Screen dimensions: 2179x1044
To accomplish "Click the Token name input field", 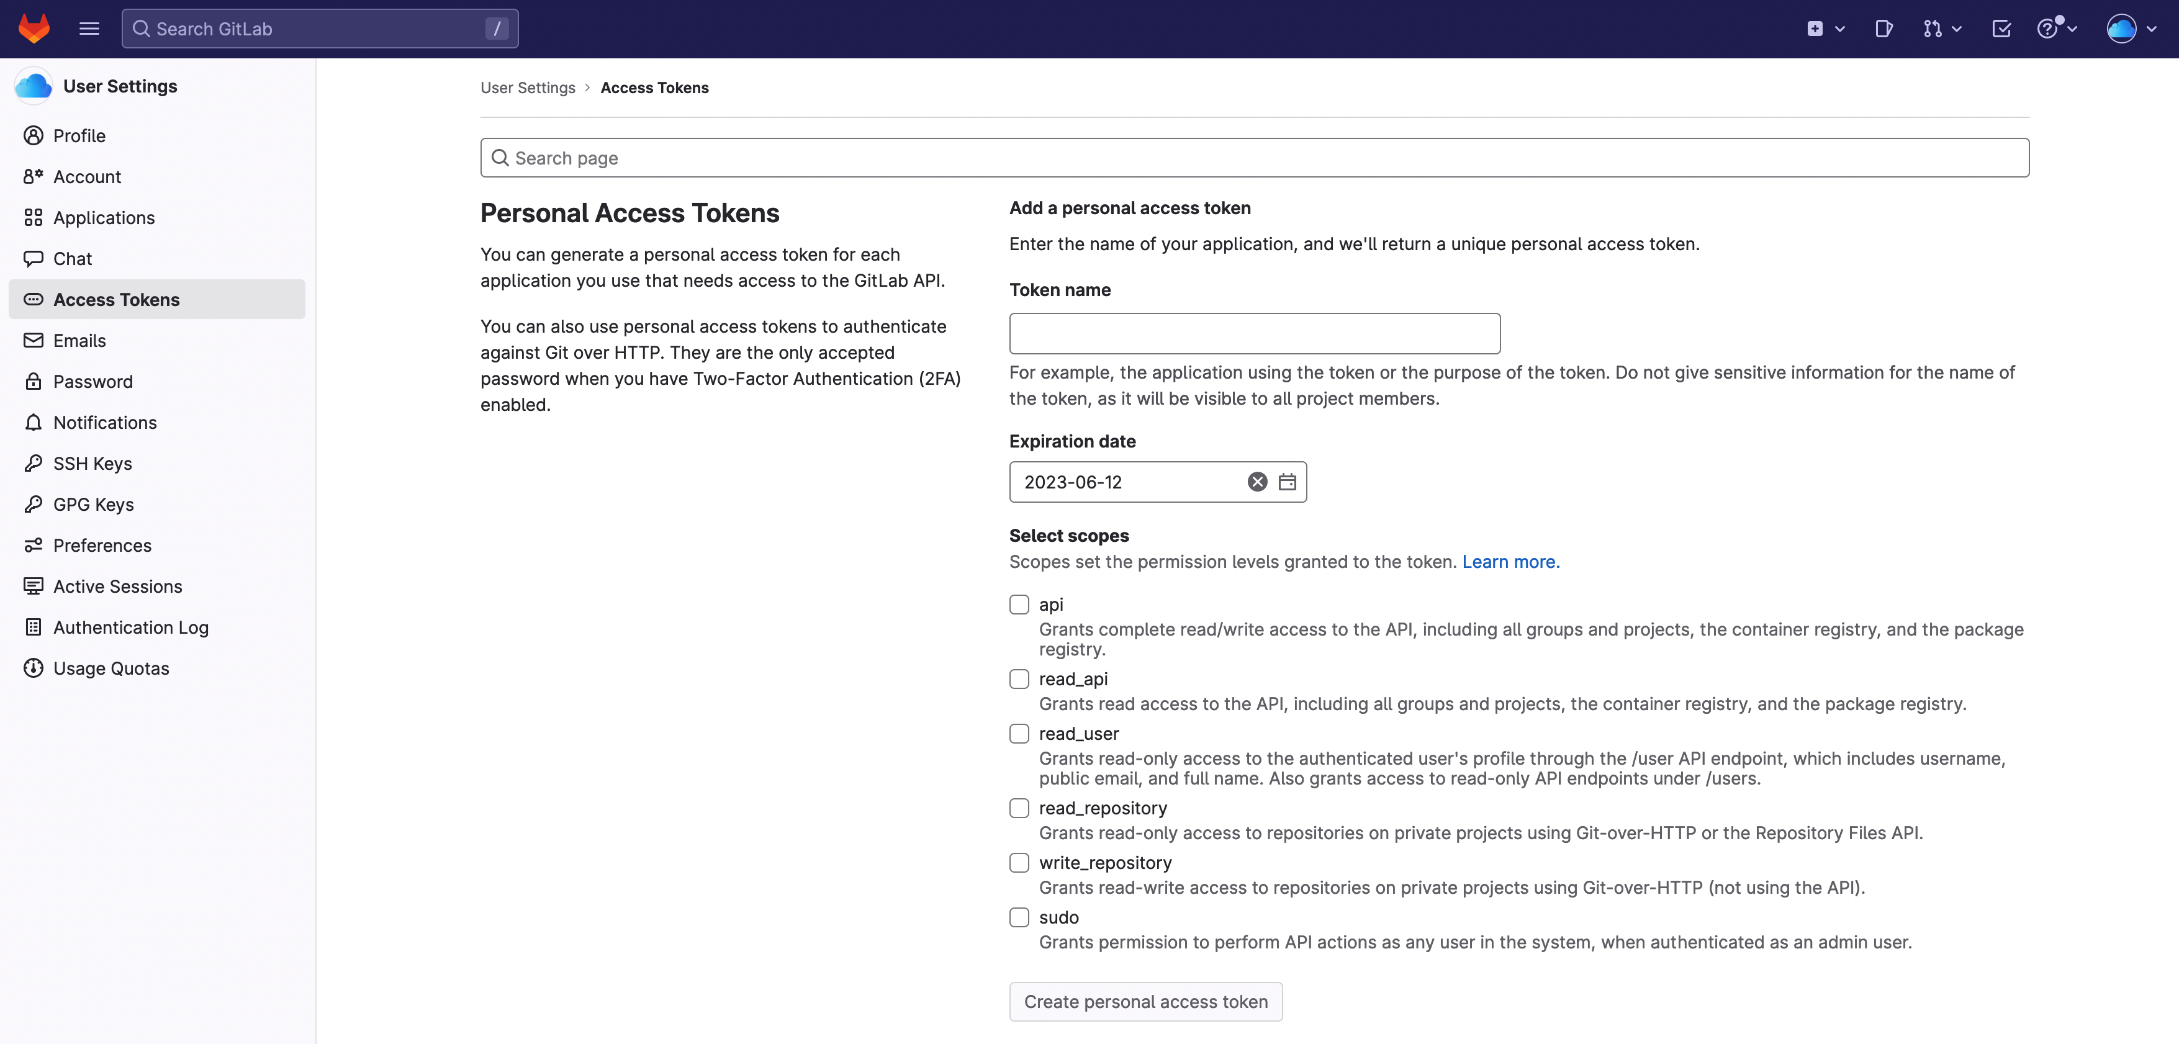I will coord(1253,333).
